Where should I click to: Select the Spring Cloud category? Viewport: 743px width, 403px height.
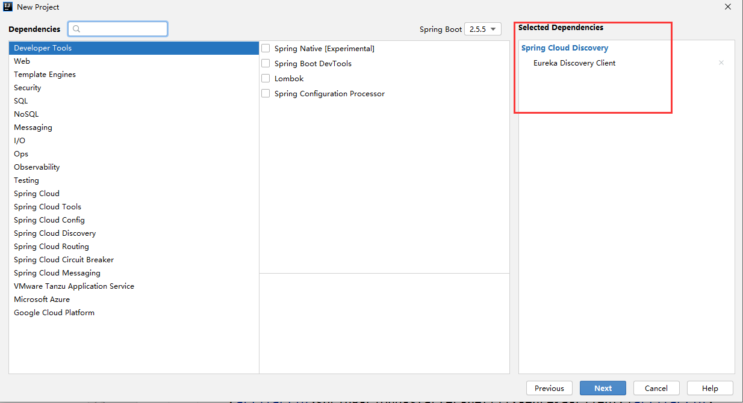tap(134, 194)
